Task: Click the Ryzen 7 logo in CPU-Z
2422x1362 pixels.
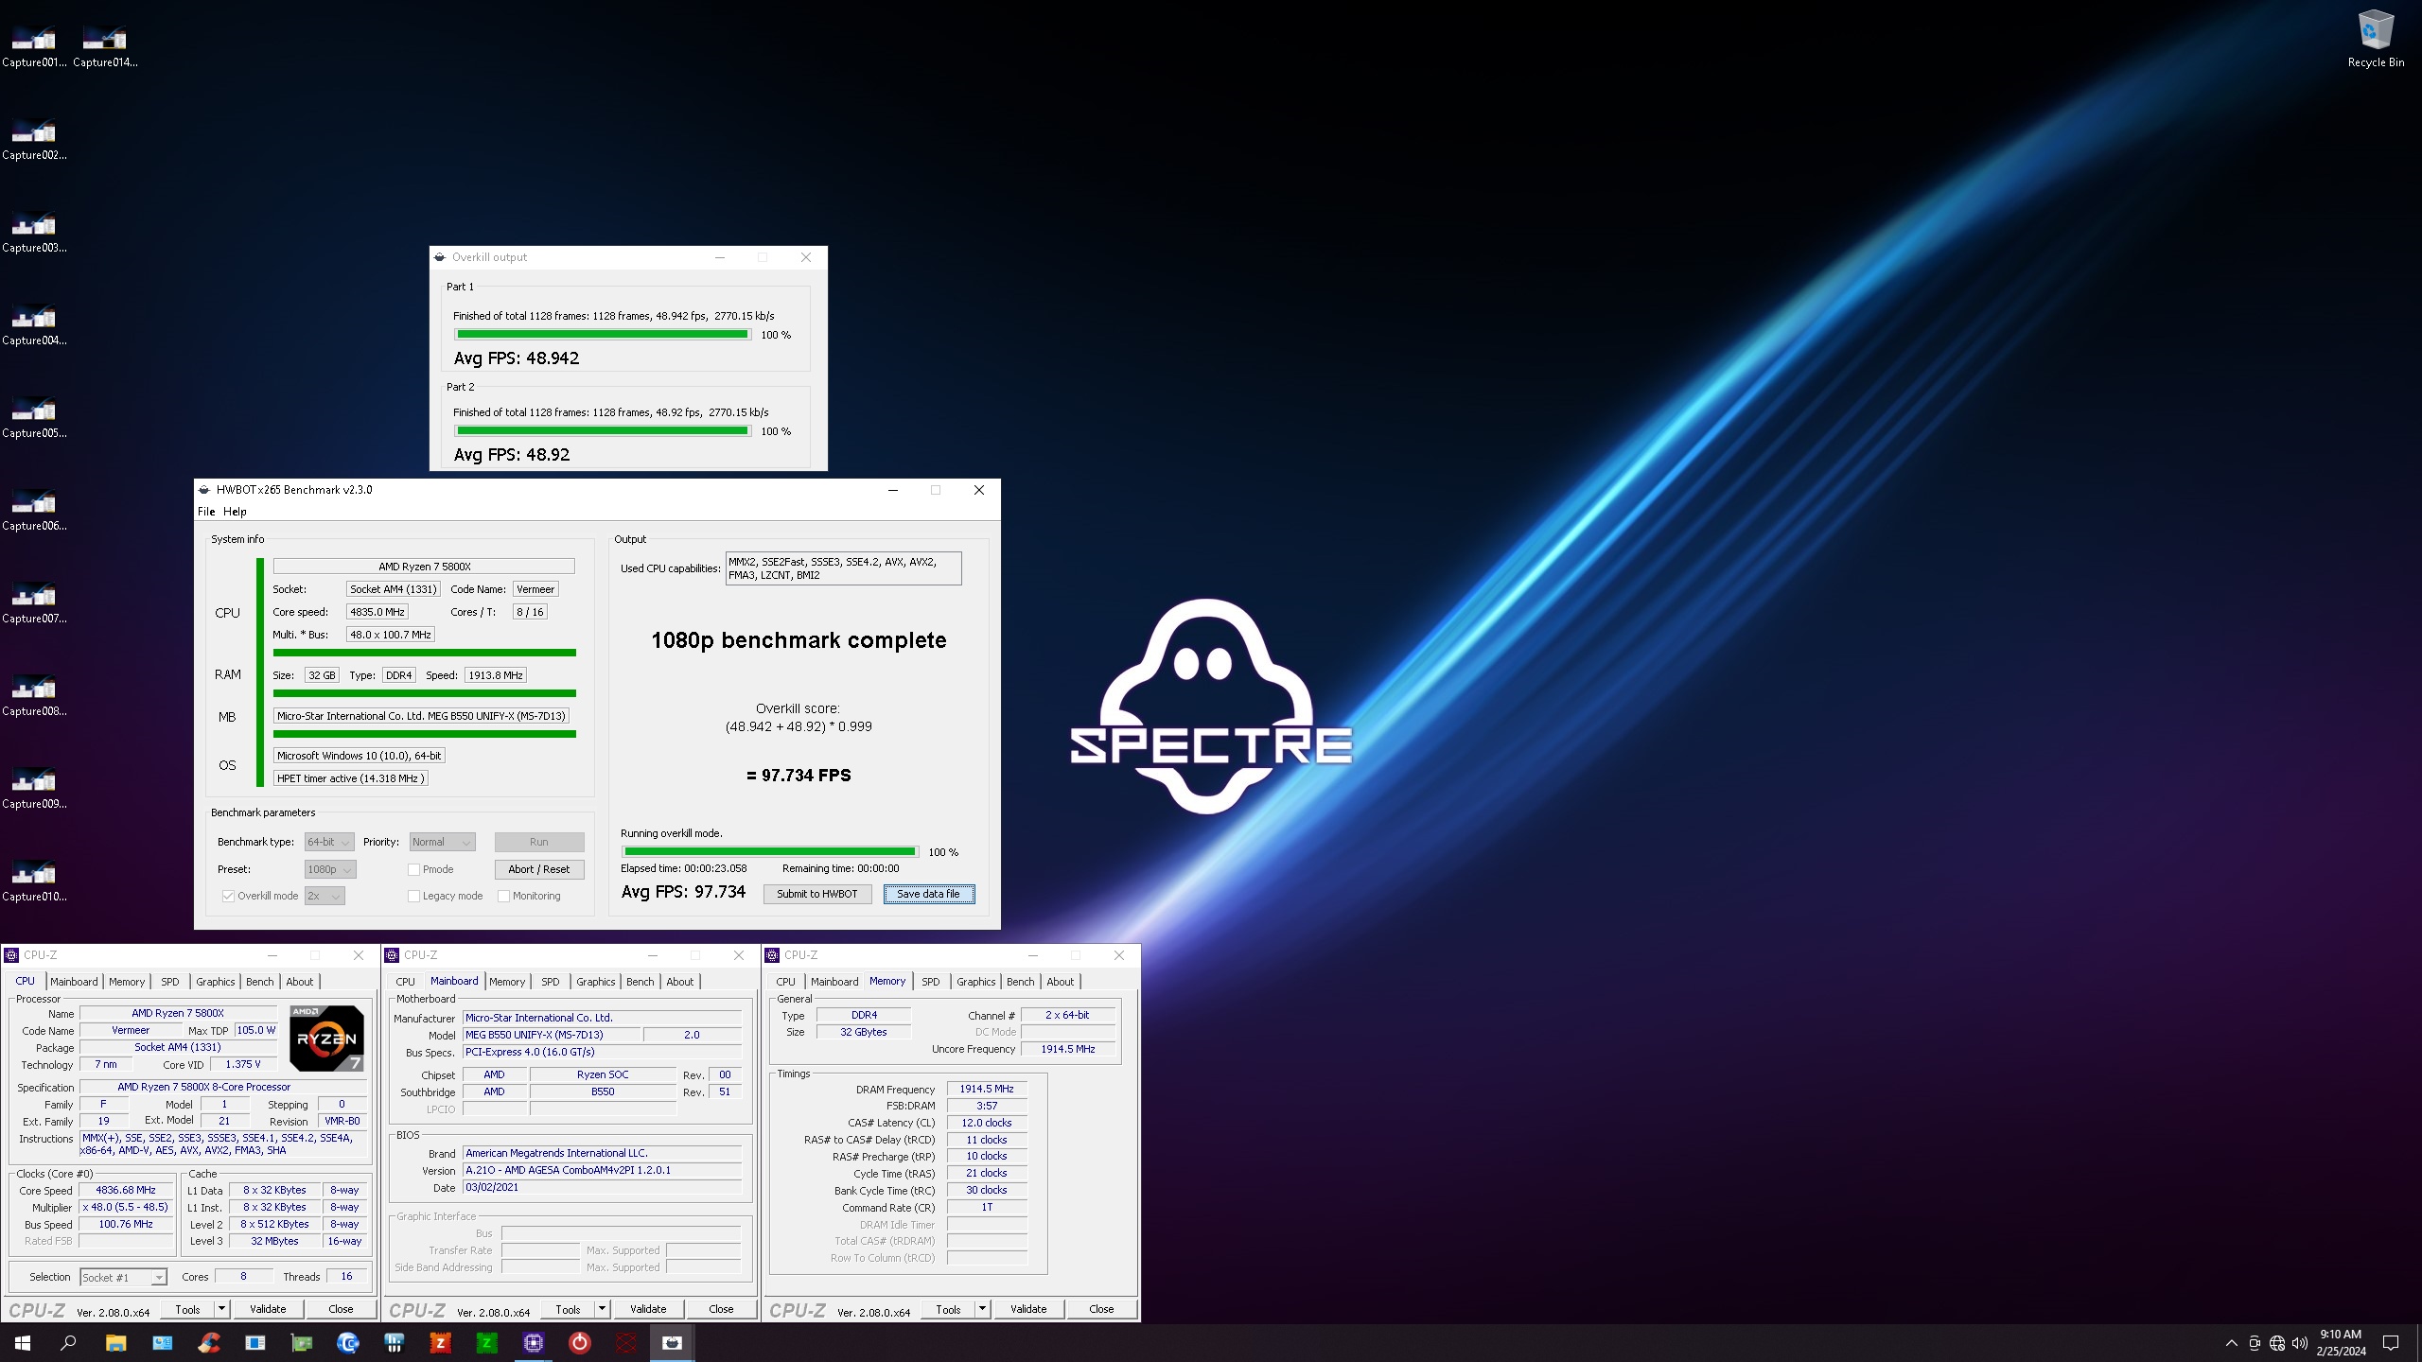Action: click(327, 1038)
